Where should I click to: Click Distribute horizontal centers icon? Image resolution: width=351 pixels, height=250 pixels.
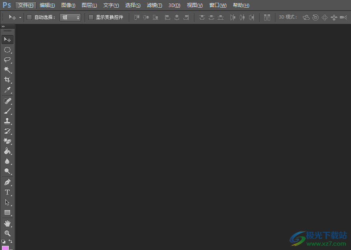pyautogui.click(x=242, y=17)
